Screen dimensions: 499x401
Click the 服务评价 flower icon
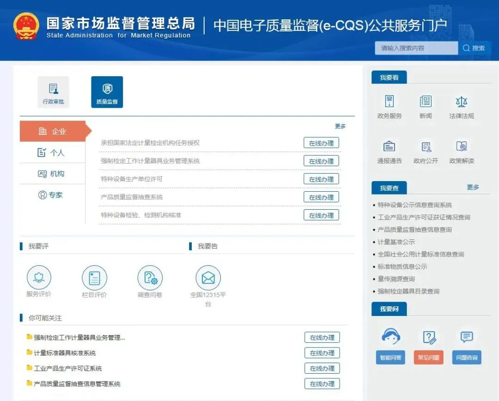(x=39, y=277)
